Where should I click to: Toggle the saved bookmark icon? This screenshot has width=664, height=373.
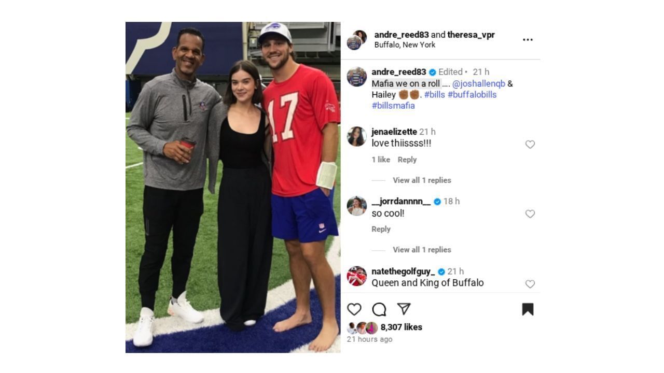pyautogui.click(x=528, y=309)
